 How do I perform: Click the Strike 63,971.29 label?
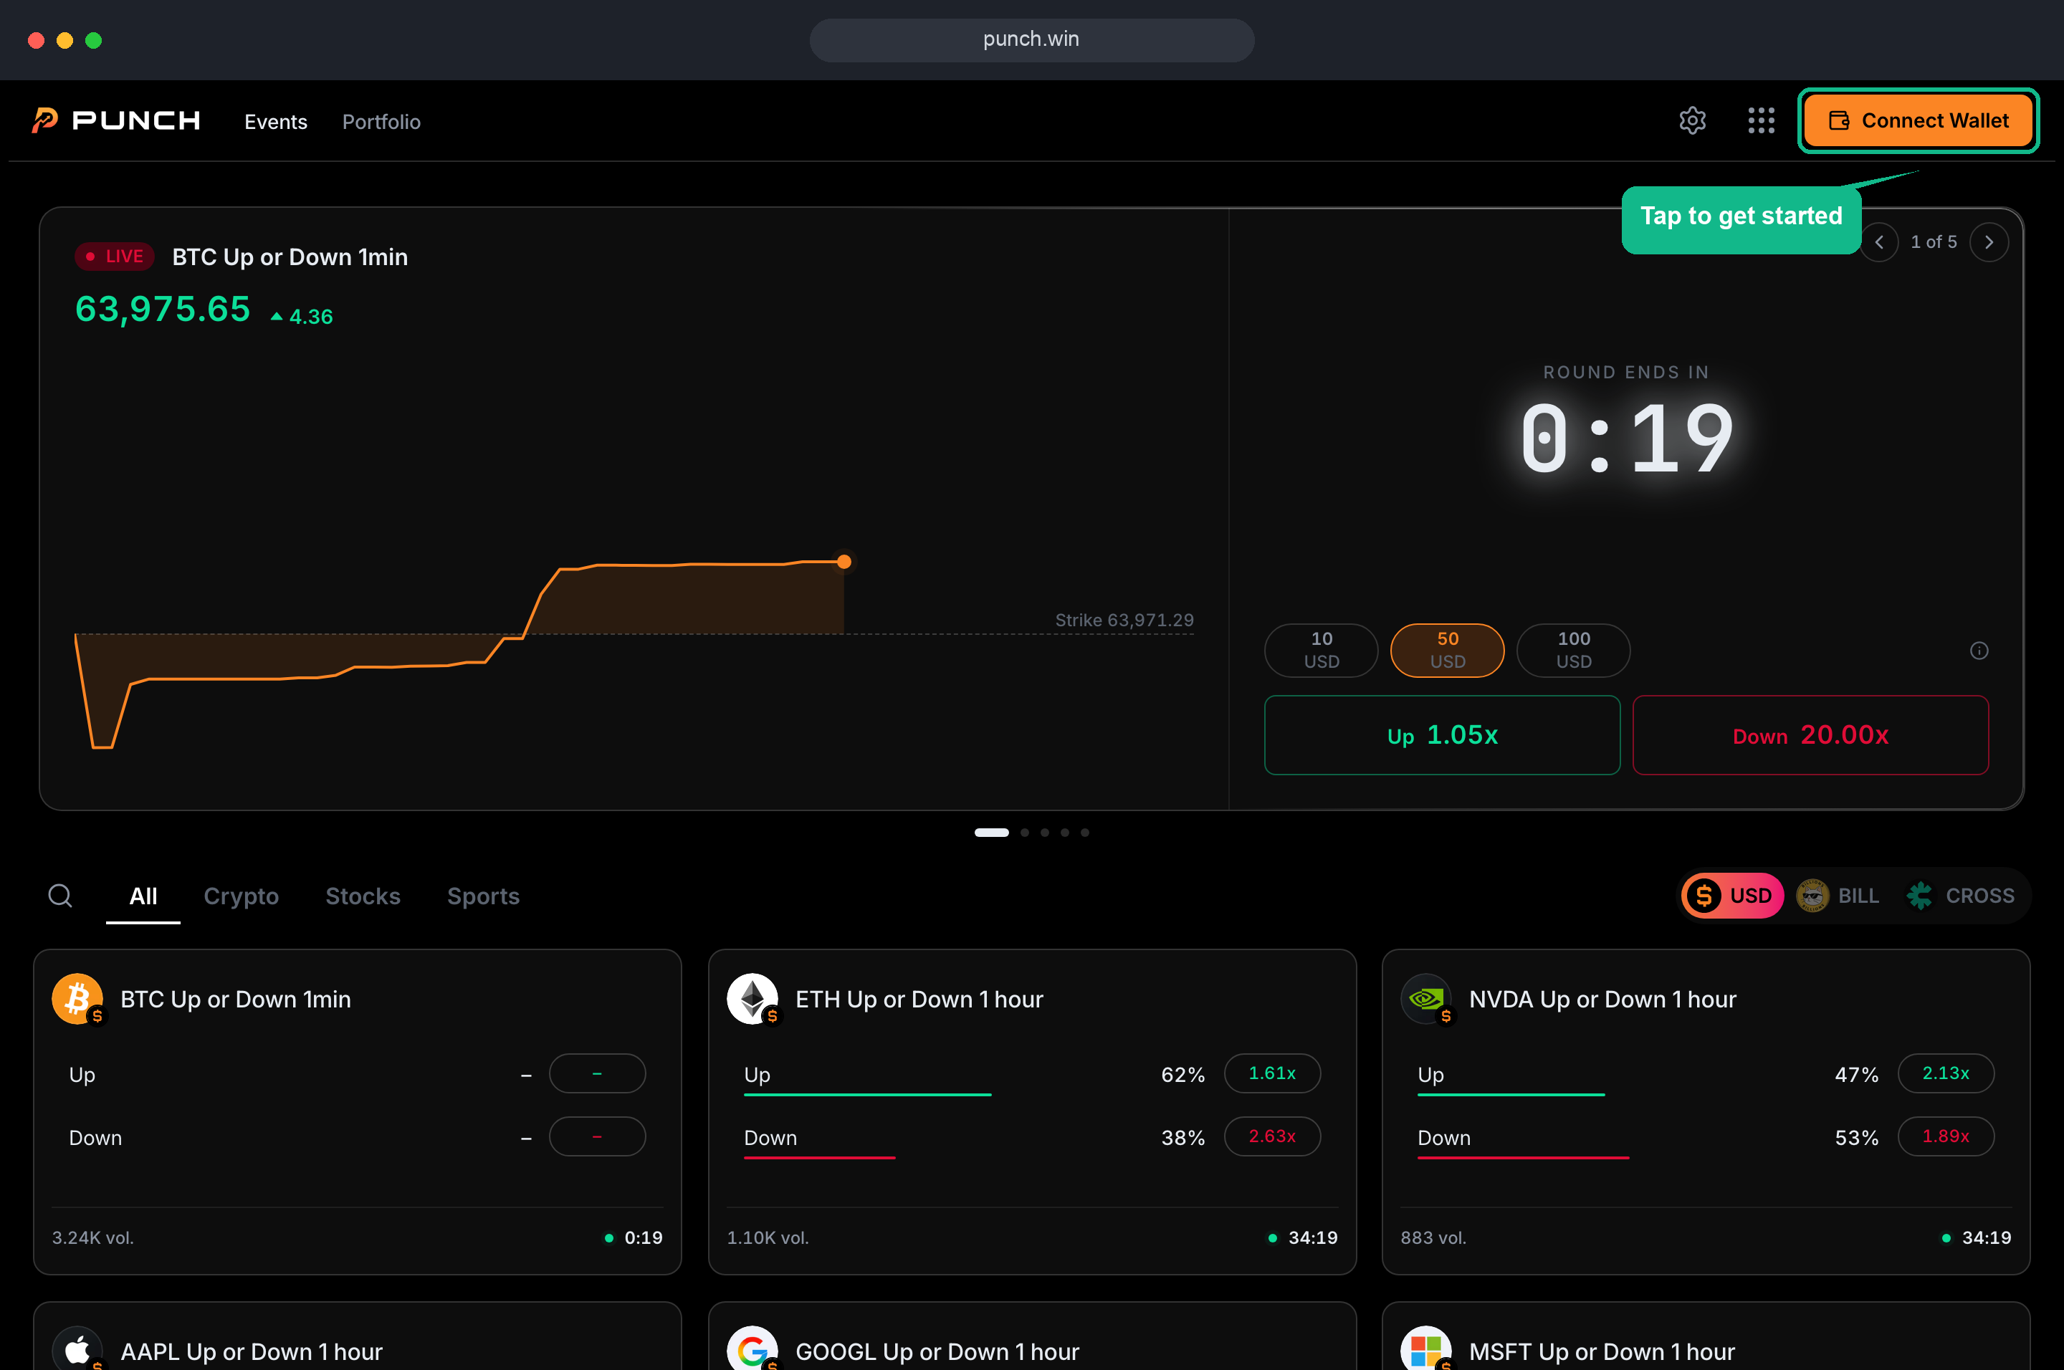pyautogui.click(x=1124, y=620)
